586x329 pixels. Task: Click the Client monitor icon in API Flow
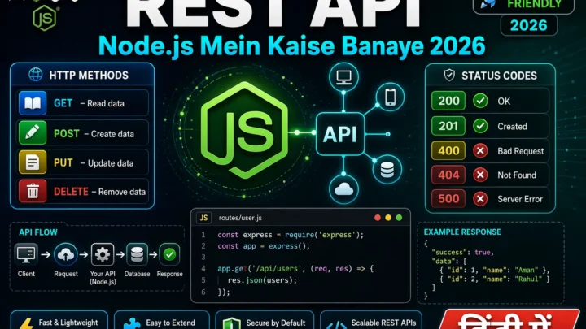click(26, 254)
